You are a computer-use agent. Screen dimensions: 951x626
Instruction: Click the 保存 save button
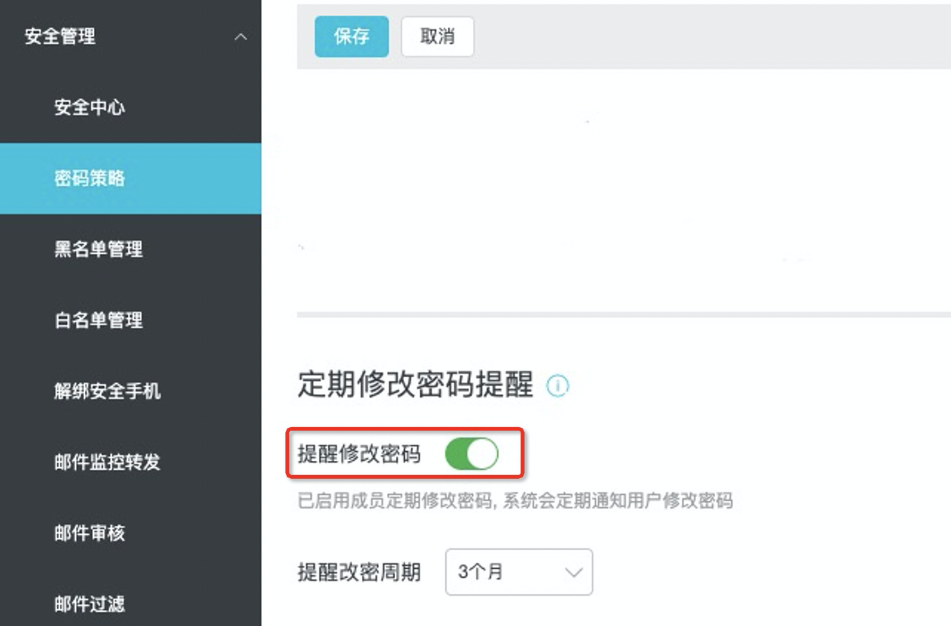351,37
